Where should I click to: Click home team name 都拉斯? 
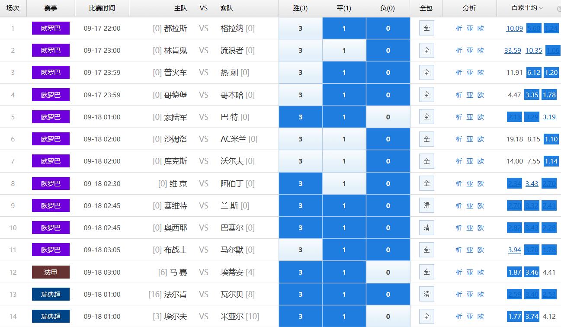pos(176,28)
